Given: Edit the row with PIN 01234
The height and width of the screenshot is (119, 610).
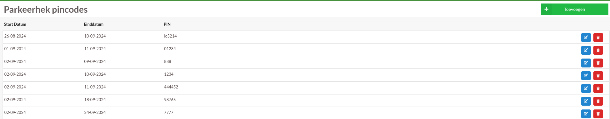Looking at the screenshot, I should point(586,50).
